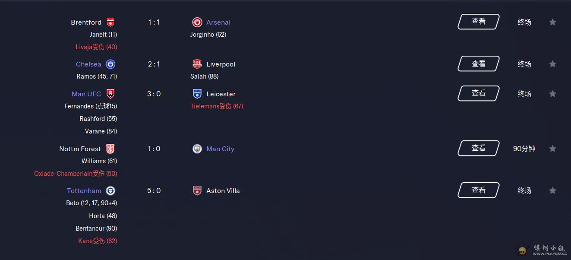This screenshot has width=571, height=260.
Task: Toggle favourite star for Brentford vs Arsenal
Action: (552, 22)
